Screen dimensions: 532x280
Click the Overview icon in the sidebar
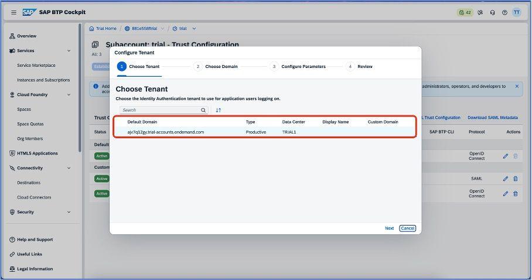tap(12, 36)
